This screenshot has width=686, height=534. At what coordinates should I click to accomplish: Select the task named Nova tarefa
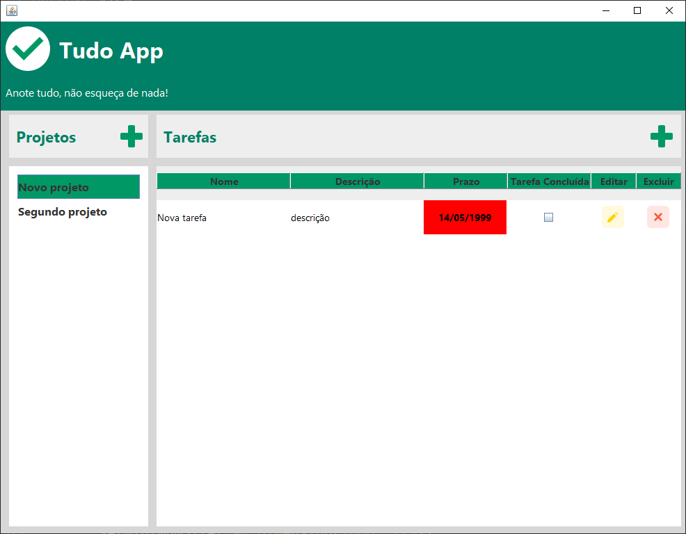point(182,217)
